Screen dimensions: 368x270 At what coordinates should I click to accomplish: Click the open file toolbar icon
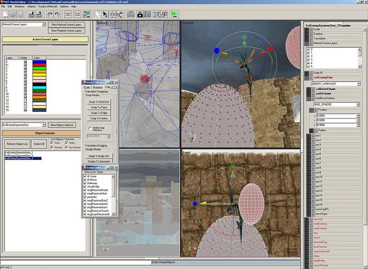13,14
